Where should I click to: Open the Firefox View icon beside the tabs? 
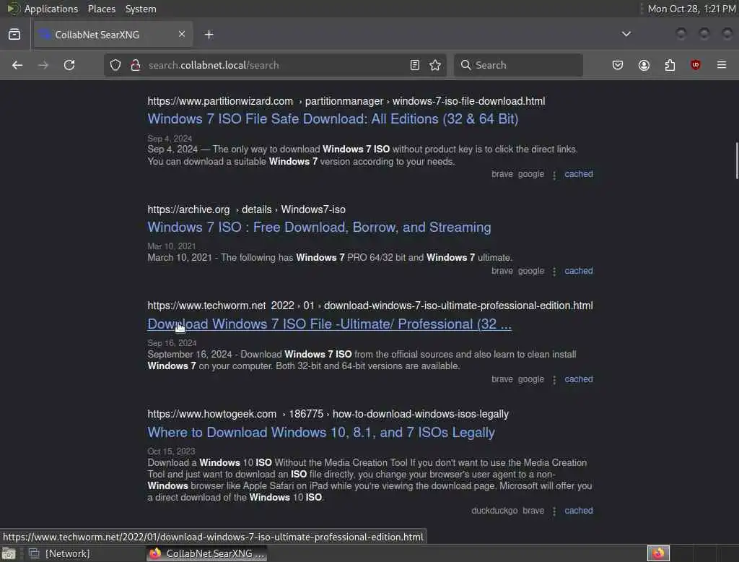[14, 35]
